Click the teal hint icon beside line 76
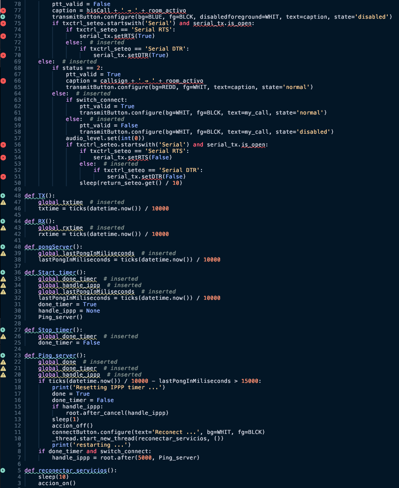 coord(3,17)
